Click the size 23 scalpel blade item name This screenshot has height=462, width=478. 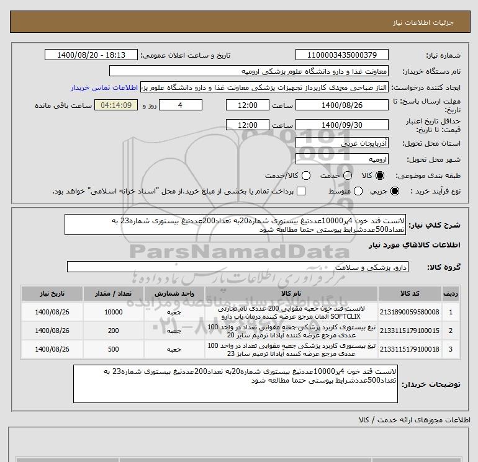[291, 350]
